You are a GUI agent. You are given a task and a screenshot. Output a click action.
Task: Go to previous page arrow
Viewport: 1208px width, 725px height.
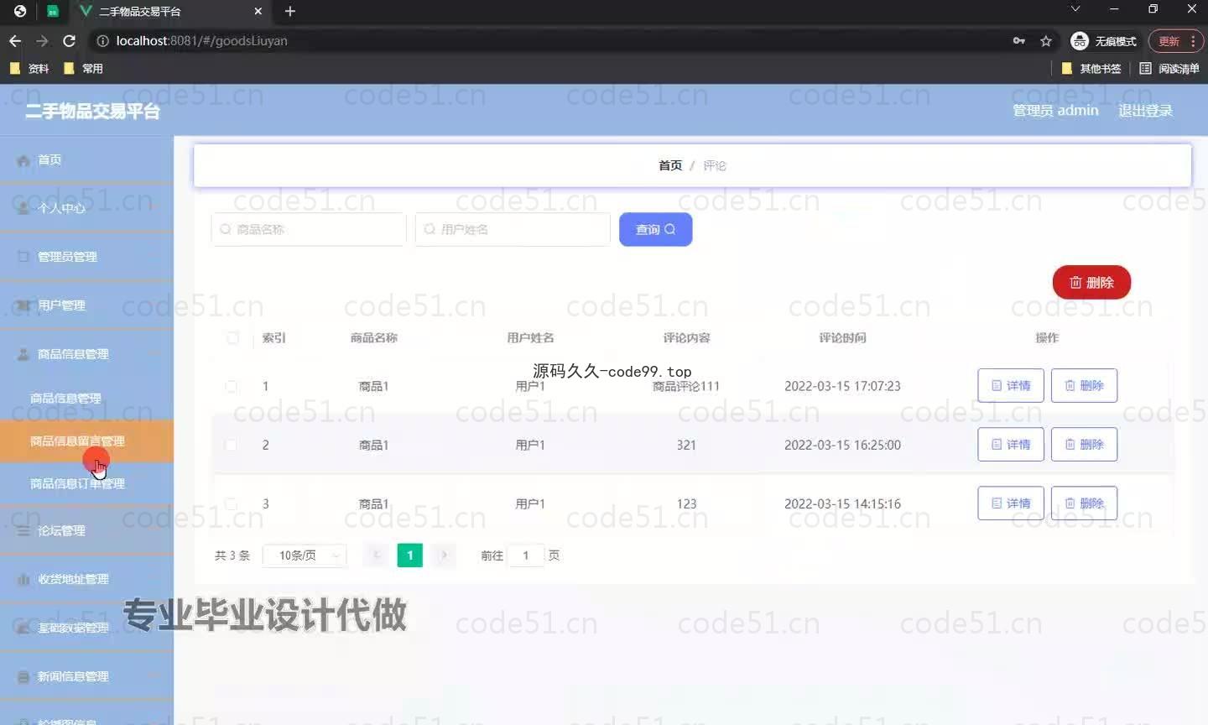(376, 555)
